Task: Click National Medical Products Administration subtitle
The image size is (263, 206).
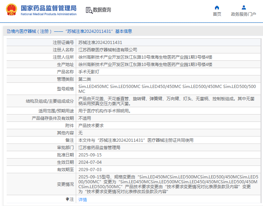Action: [x=49, y=14]
